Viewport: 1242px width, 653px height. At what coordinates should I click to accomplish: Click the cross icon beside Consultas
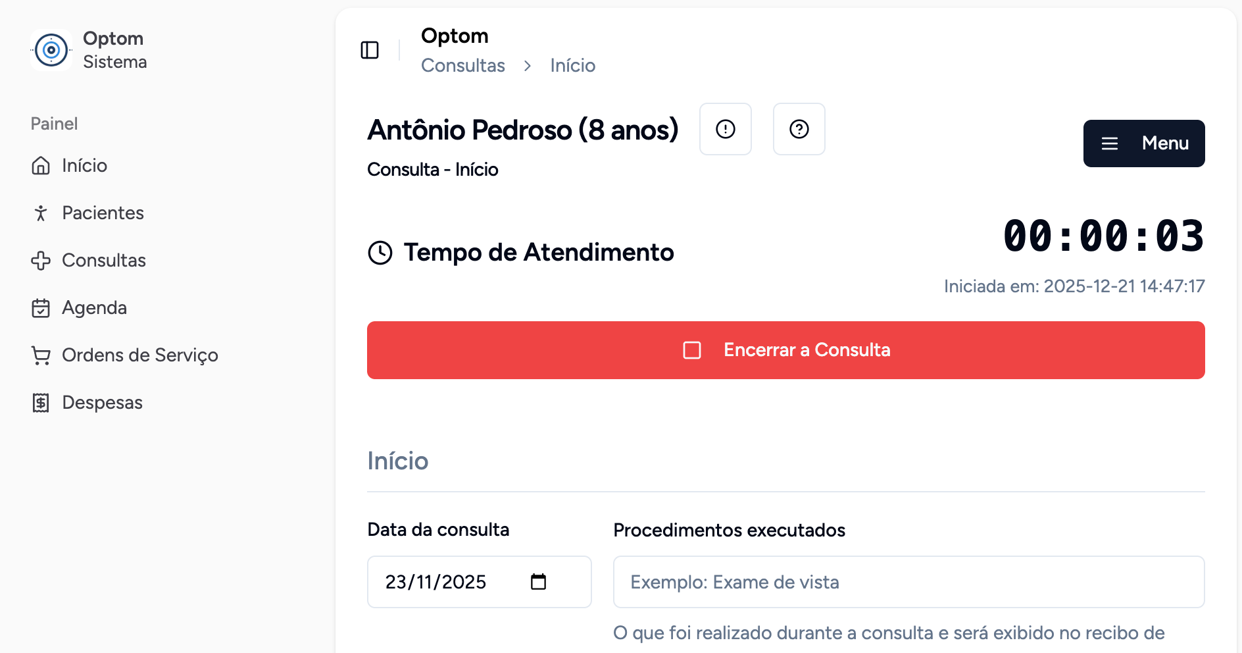click(41, 261)
